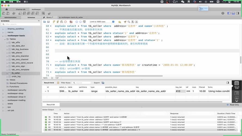Toggle the auto-commit mode icon
Screen dimensions: 242x136
click(84, 22)
